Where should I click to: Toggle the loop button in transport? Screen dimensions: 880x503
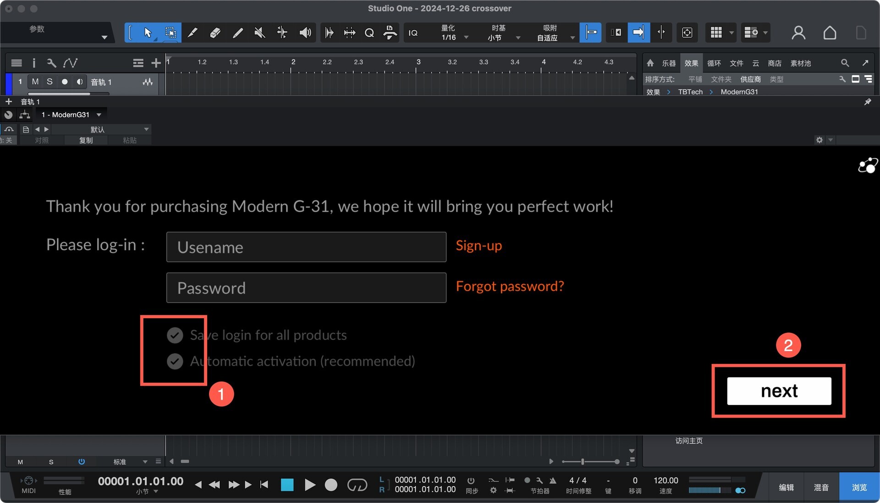[x=357, y=485]
